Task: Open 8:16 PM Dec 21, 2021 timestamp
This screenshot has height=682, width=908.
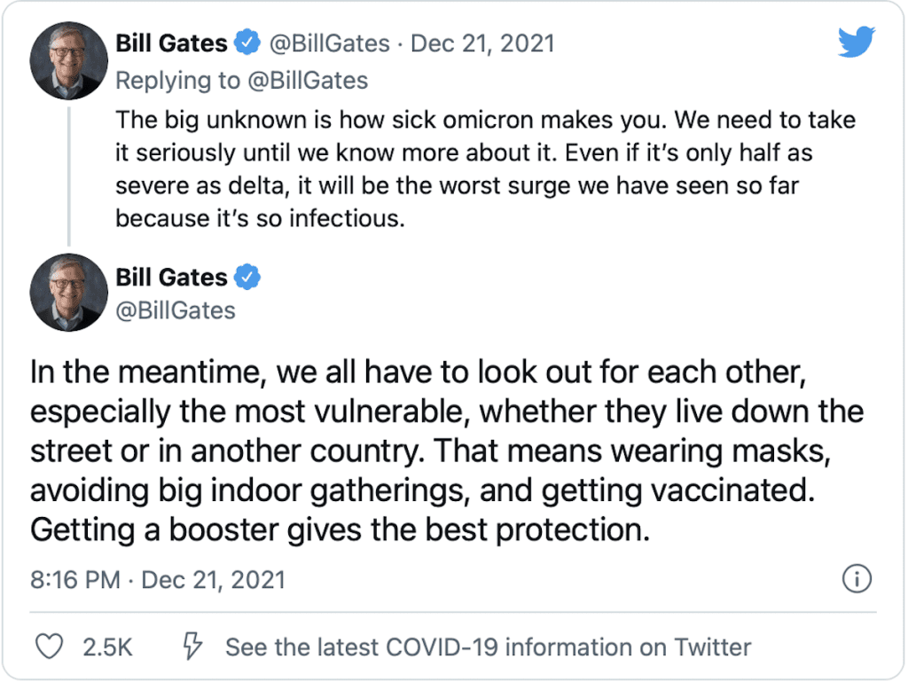Action: click(158, 579)
